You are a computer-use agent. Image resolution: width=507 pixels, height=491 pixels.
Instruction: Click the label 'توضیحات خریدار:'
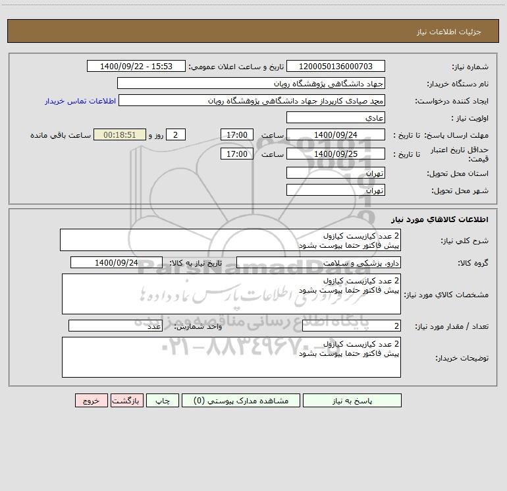pos(462,358)
